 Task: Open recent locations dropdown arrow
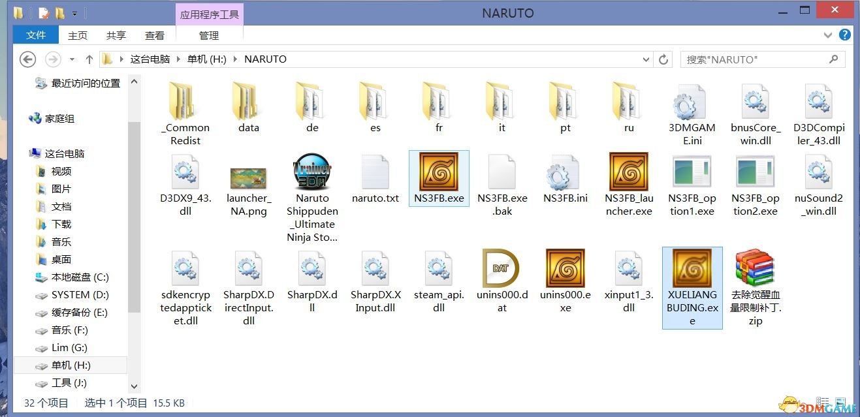pos(71,59)
